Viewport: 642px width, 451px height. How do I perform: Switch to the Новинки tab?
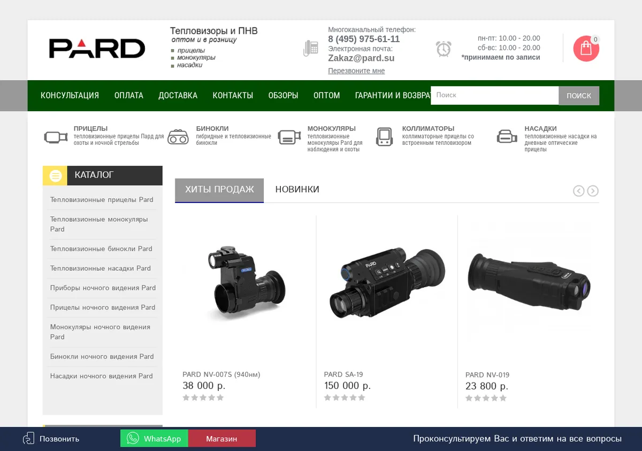coord(297,190)
